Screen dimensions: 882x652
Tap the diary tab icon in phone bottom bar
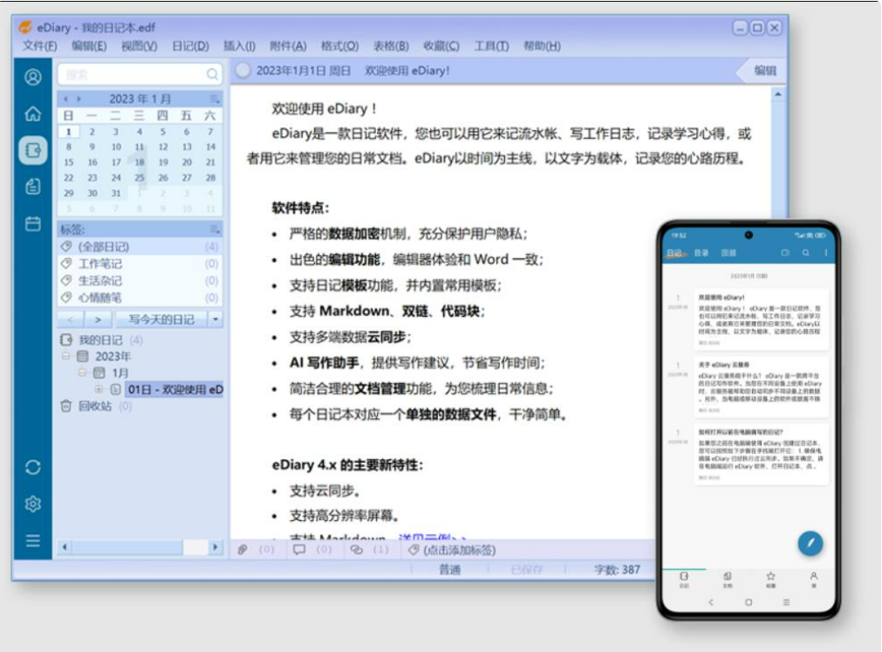coord(684,579)
